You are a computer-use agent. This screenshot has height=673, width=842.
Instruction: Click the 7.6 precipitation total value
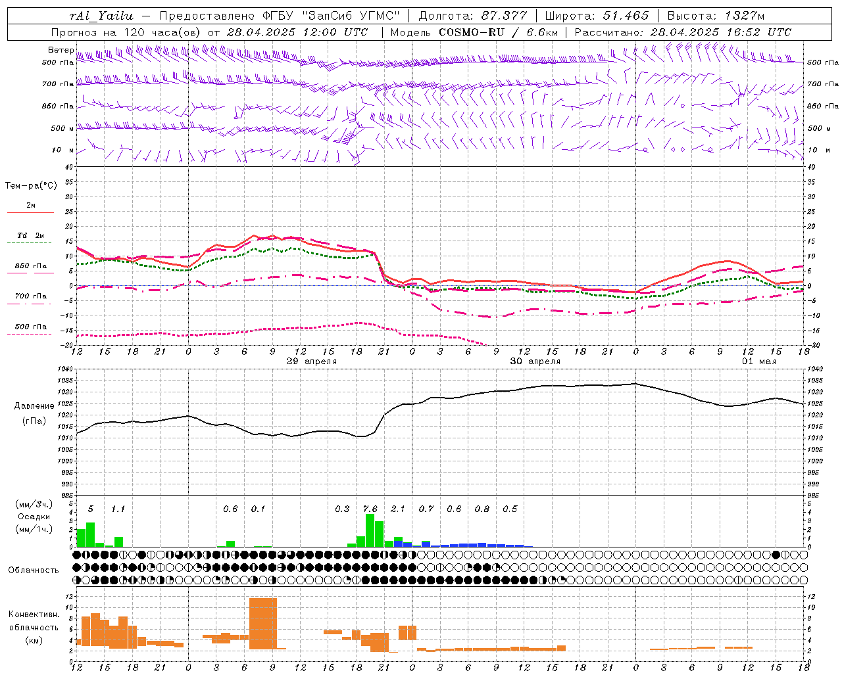(370, 509)
